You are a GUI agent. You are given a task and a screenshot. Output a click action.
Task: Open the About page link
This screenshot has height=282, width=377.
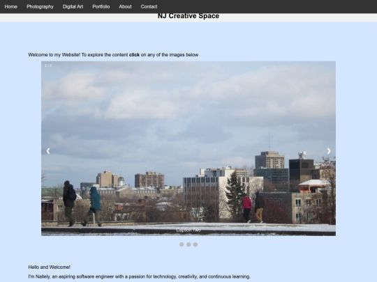tap(125, 6)
